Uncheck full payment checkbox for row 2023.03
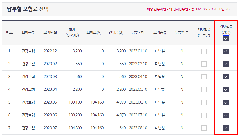 click(226, 77)
